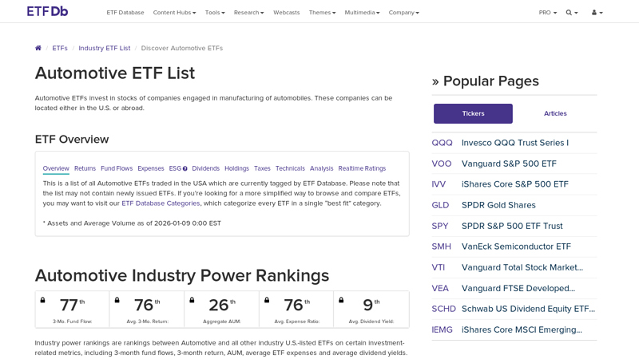This screenshot has height=359, width=639.
Task: Click the ESG help question mark icon
Action: pyautogui.click(x=185, y=168)
